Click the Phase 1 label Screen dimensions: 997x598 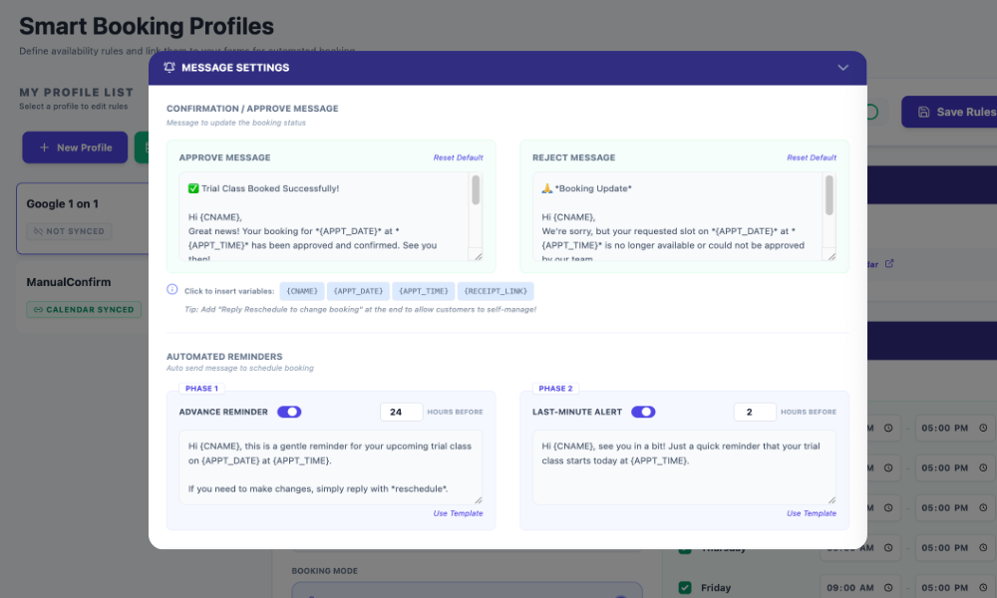[x=201, y=389]
